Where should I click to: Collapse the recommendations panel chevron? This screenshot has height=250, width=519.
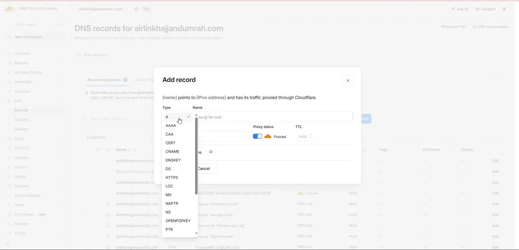click(496, 80)
